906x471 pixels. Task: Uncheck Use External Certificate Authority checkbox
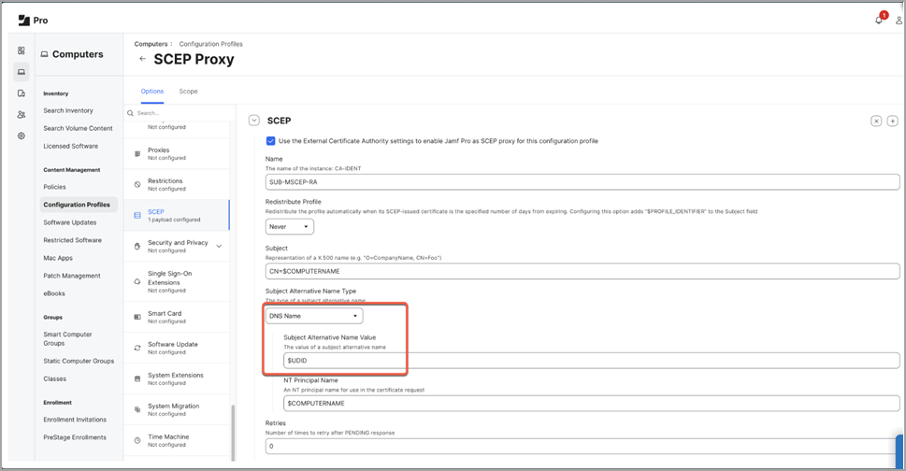click(270, 141)
